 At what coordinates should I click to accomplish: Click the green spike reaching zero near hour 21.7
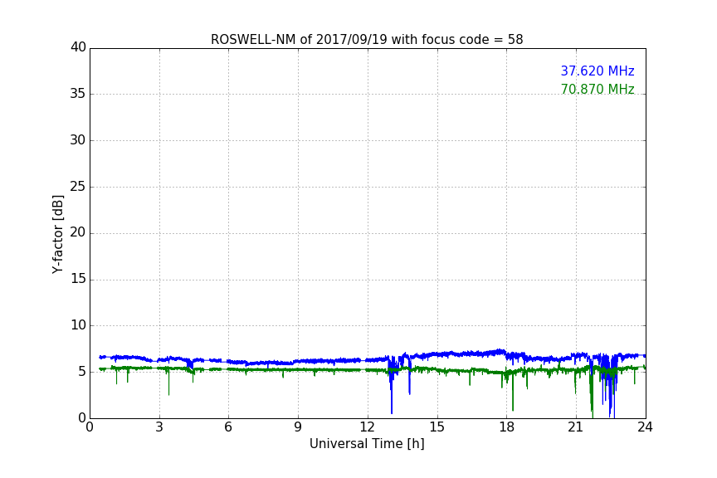click(x=592, y=393)
